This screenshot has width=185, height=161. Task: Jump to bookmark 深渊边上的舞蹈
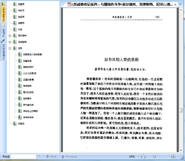pyautogui.click(x=30, y=111)
